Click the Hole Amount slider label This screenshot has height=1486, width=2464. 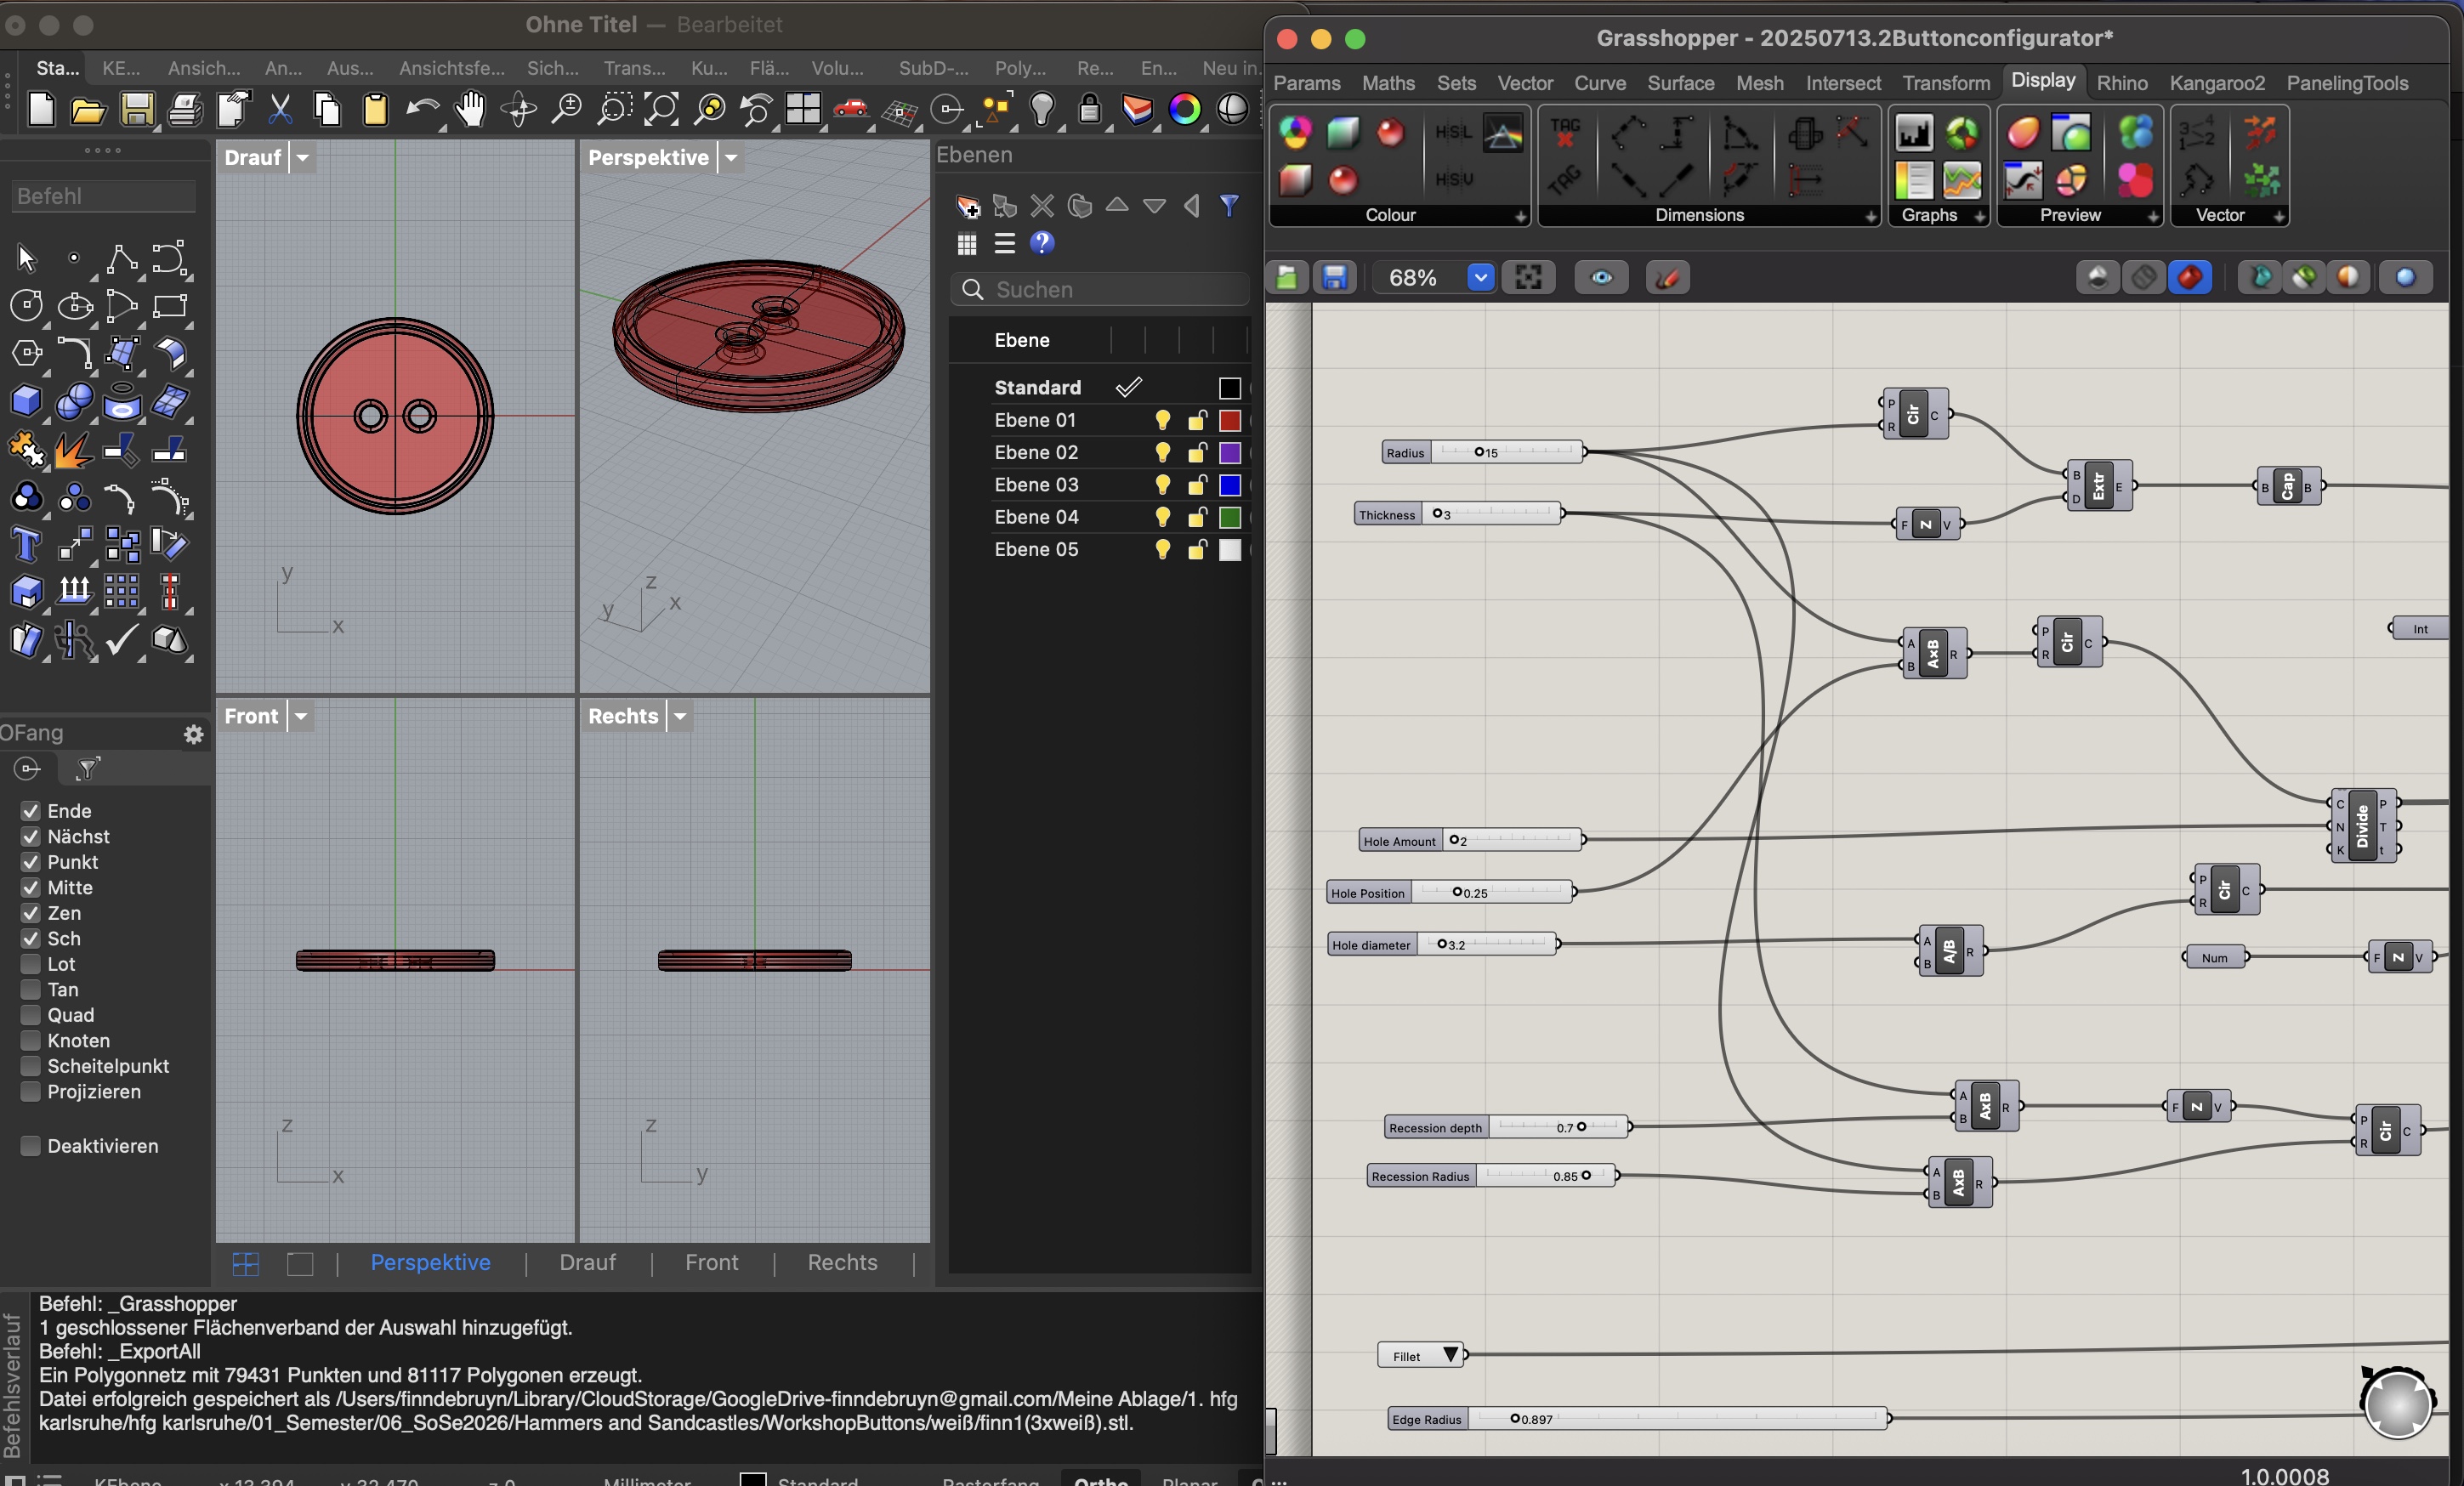1399,840
